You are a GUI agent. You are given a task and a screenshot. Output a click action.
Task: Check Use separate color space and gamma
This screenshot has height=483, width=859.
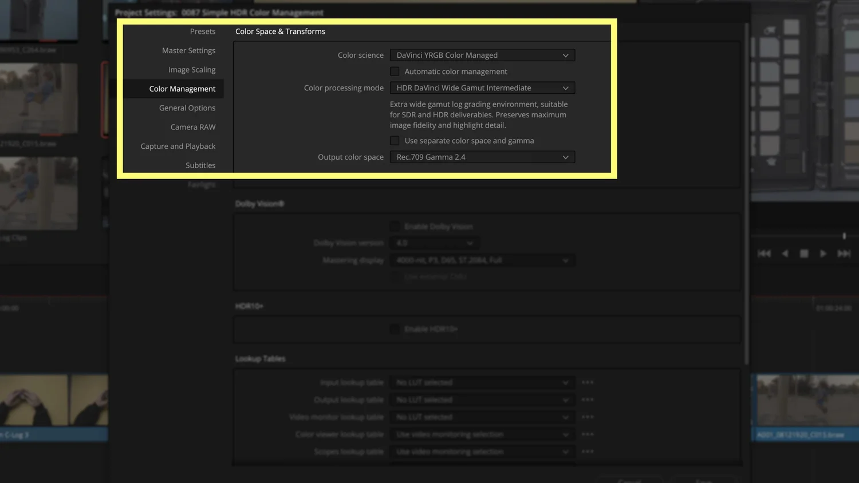[395, 140]
